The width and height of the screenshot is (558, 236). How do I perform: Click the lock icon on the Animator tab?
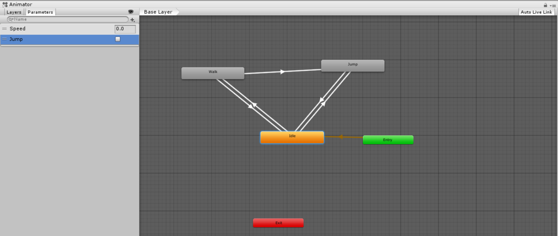tap(545, 5)
